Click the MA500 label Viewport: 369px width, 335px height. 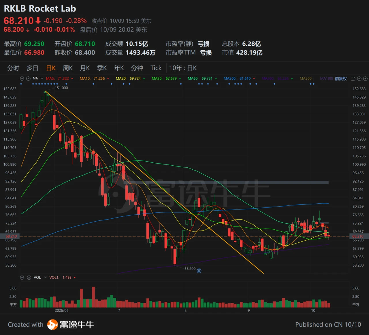click(x=306, y=78)
